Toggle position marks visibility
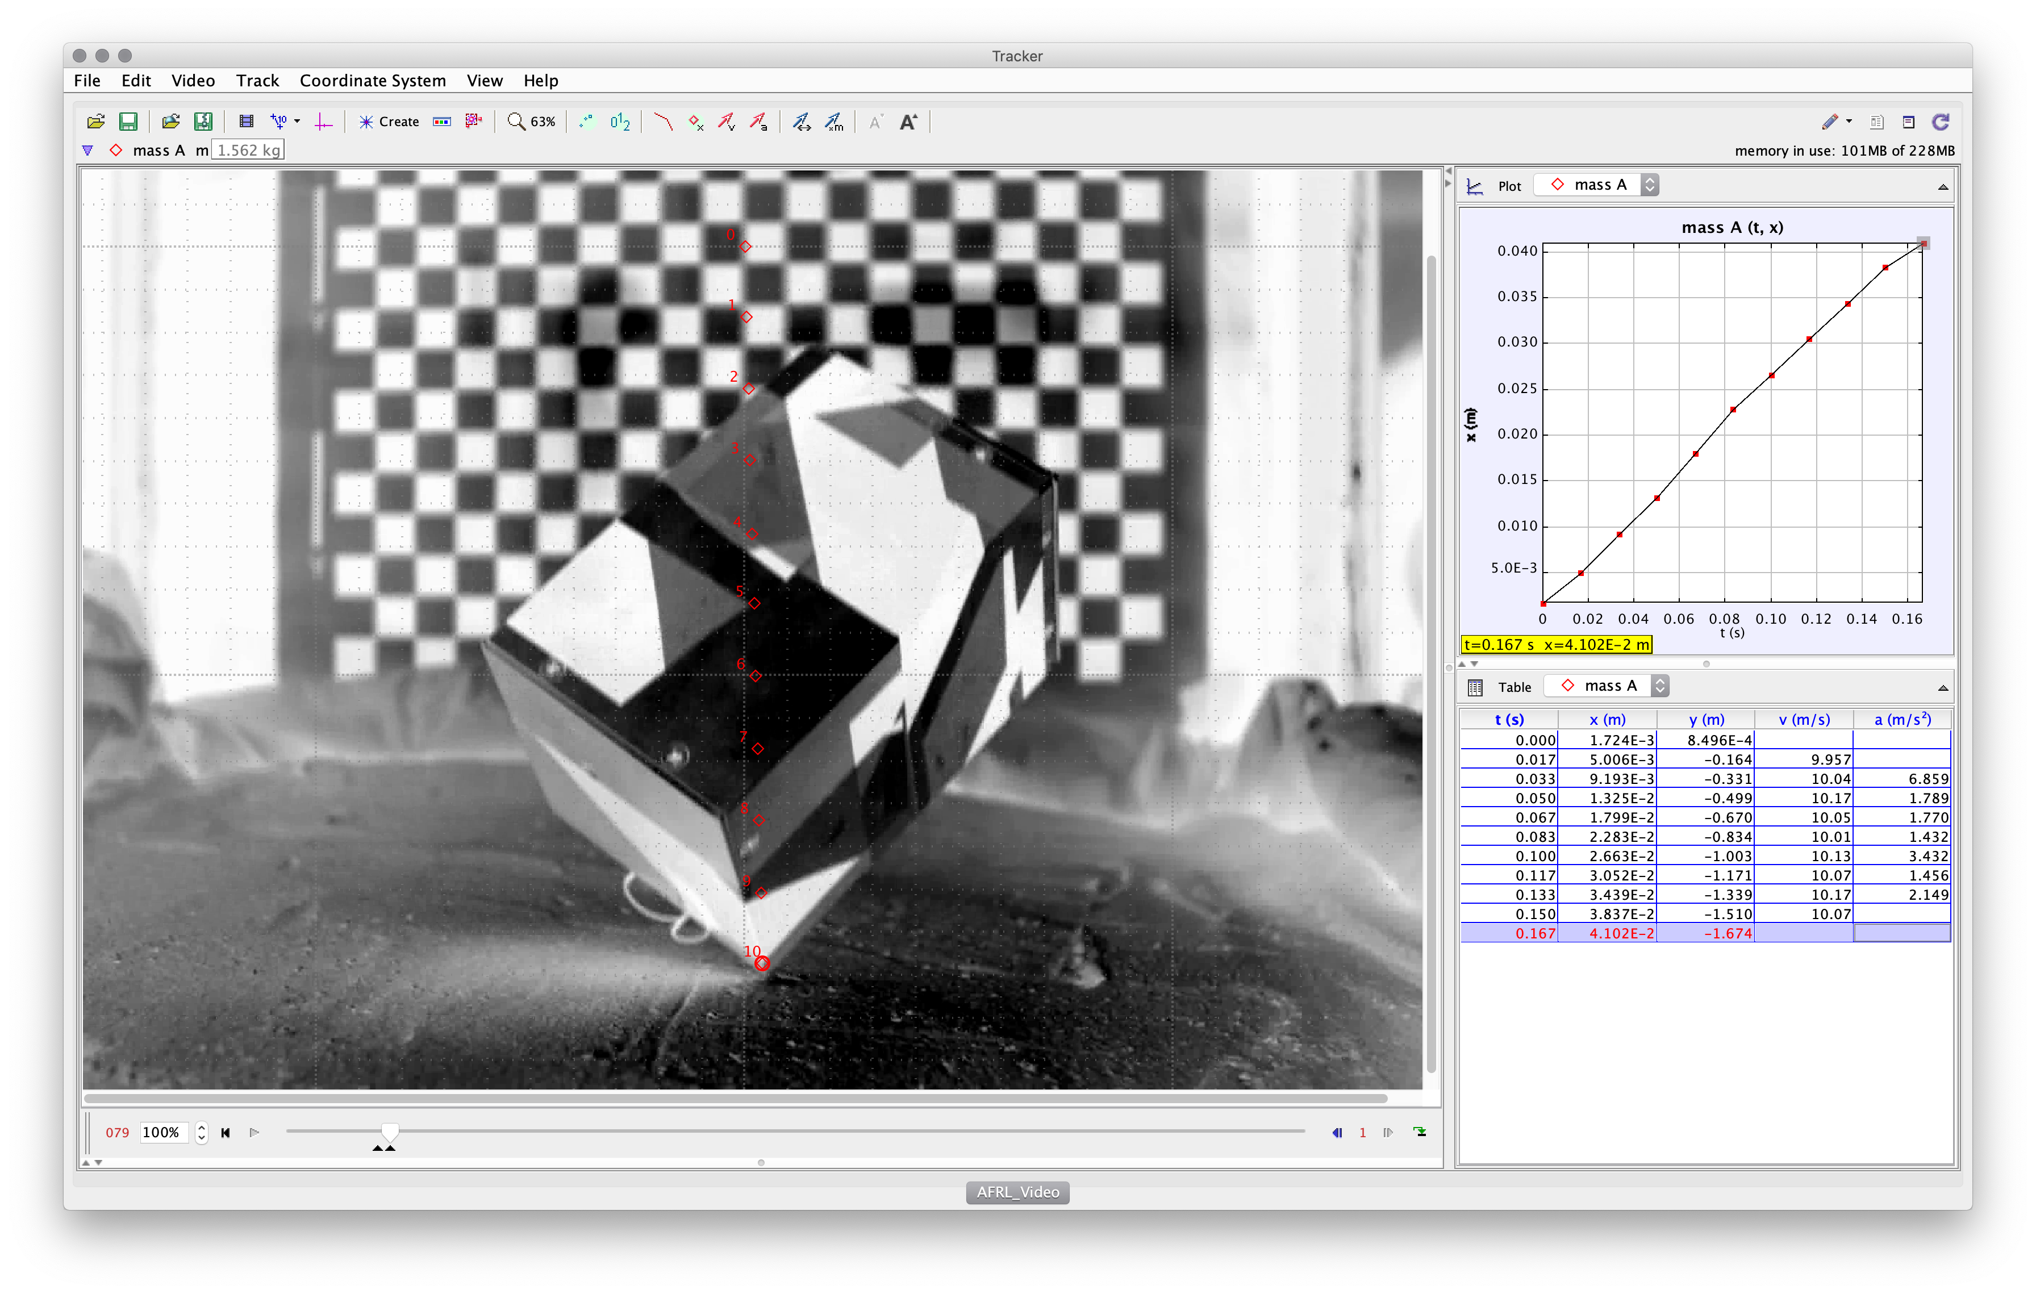 coord(696,122)
